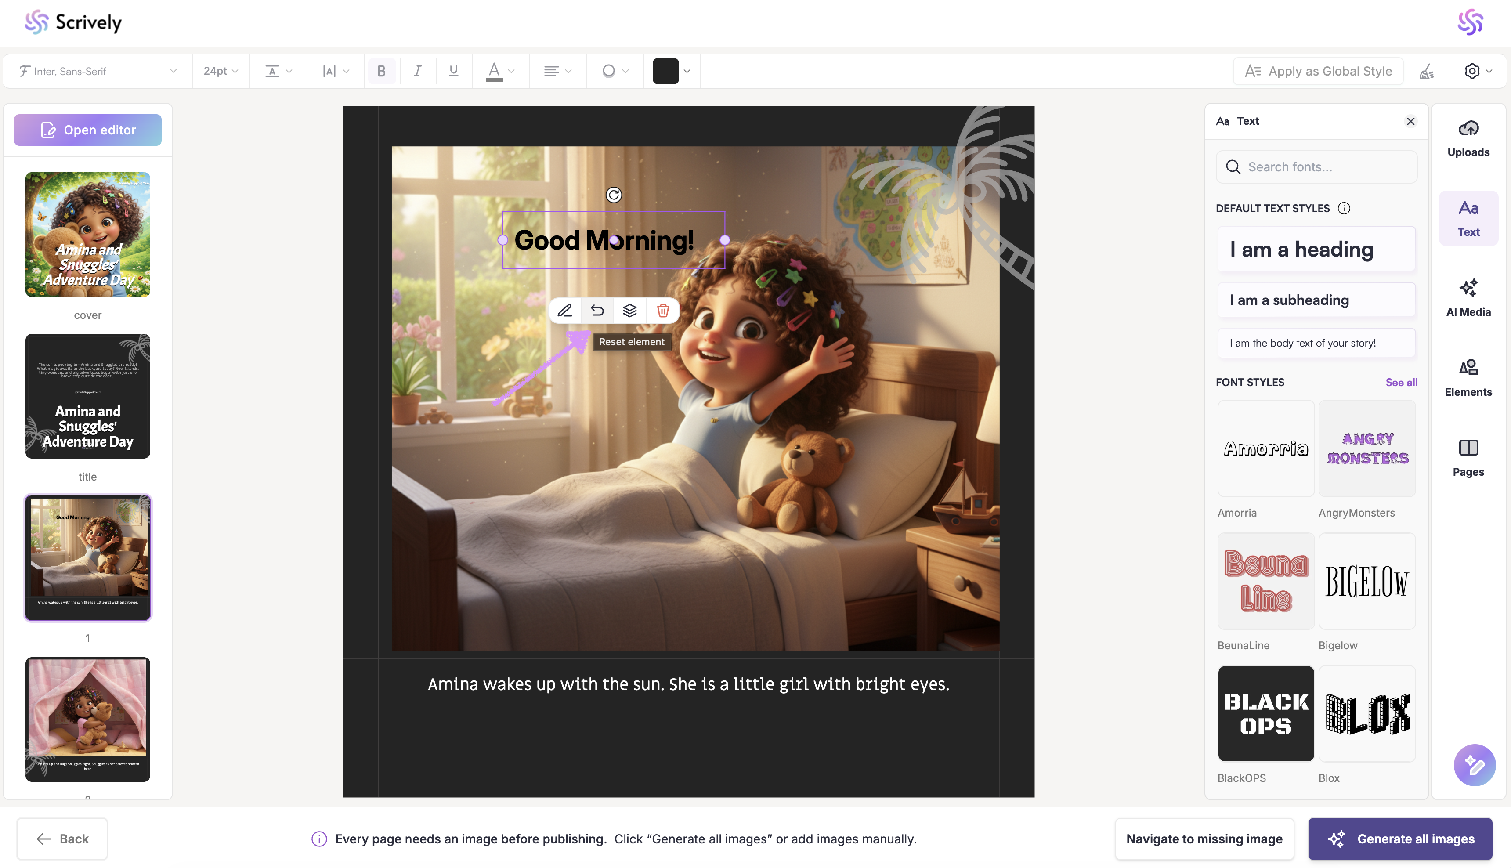Click the clear formatting broom icon

point(1426,72)
